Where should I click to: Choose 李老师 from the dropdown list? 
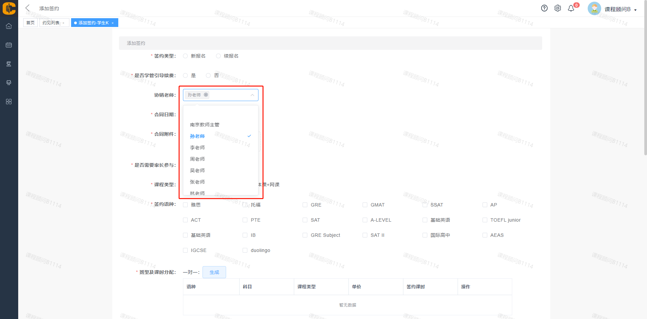(197, 148)
